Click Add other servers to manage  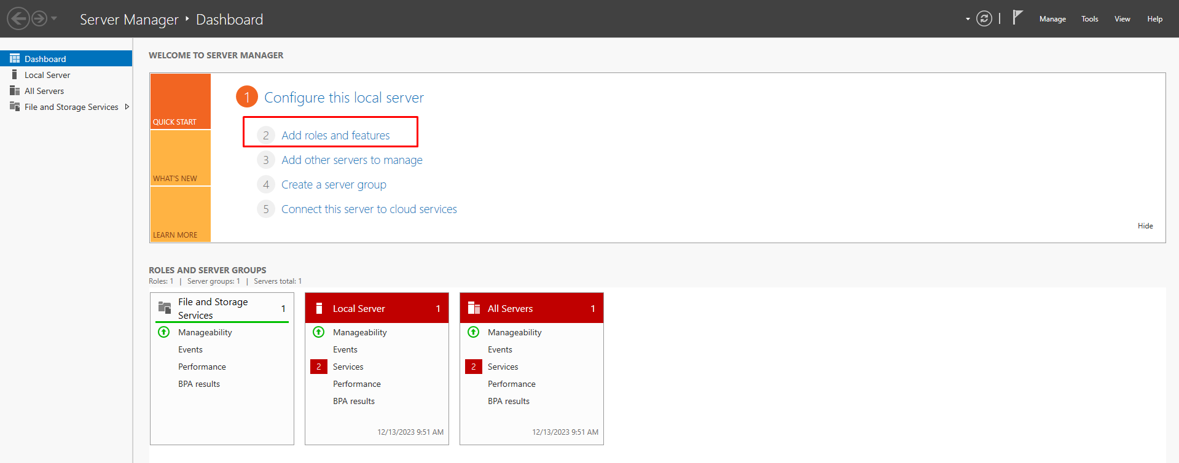click(x=352, y=160)
